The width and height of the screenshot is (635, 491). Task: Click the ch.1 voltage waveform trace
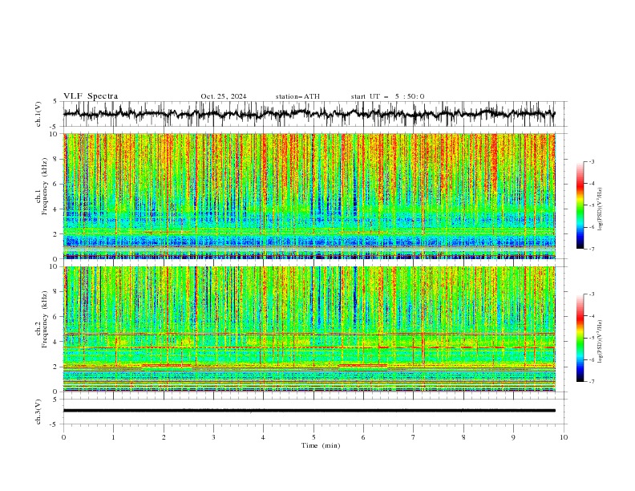tap(309, 114)
